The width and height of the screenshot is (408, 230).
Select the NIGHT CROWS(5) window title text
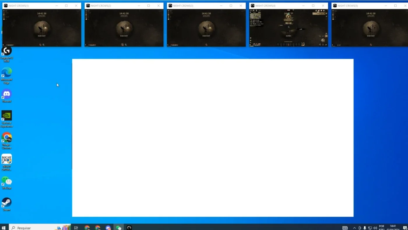click(348, 6)
